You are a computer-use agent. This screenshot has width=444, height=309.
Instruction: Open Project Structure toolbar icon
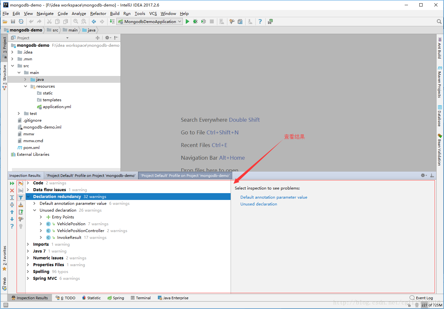pos(240,21)
